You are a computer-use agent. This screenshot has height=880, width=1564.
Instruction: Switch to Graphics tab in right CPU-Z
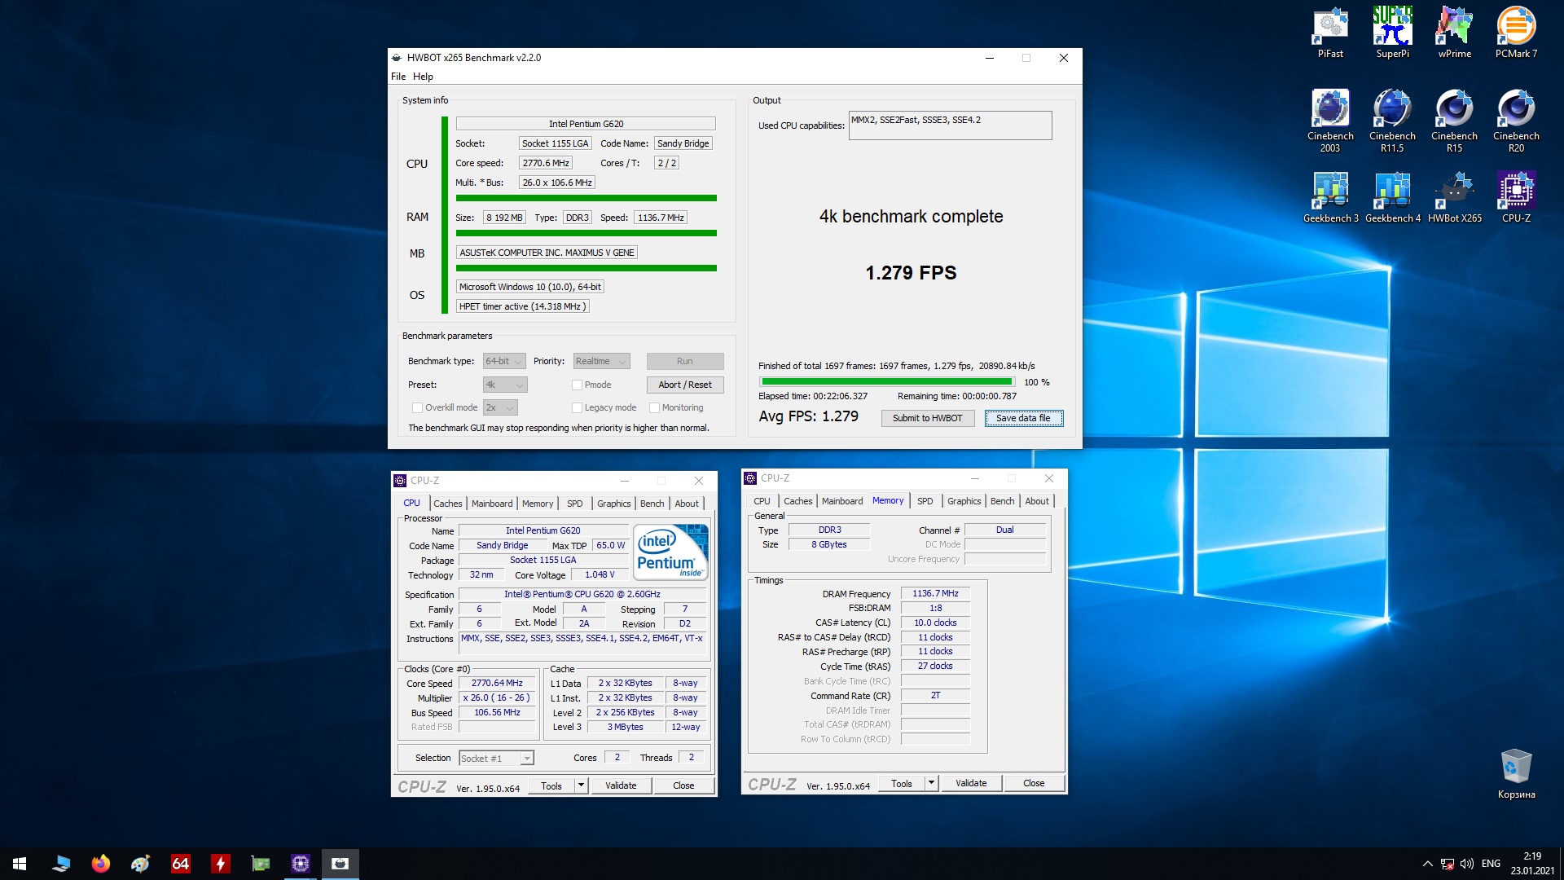coord(964,501)
